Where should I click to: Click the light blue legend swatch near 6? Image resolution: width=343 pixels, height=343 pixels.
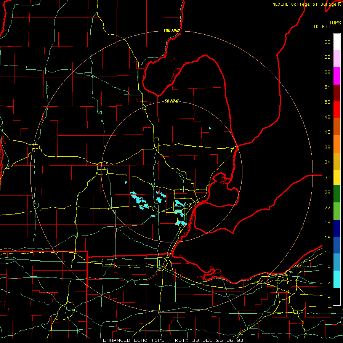point(337,262)
